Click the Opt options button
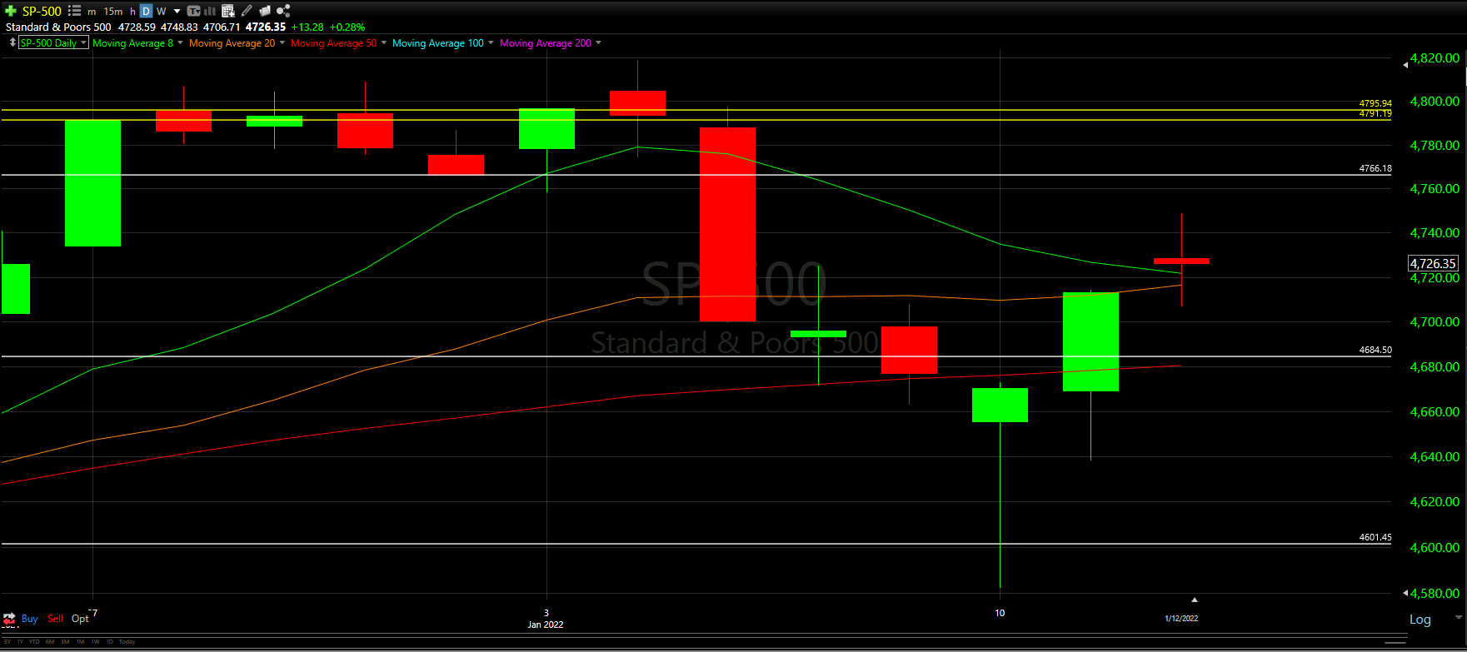Screen dimensions: 1467x652 pyautogui.click(x=80, y=619)
